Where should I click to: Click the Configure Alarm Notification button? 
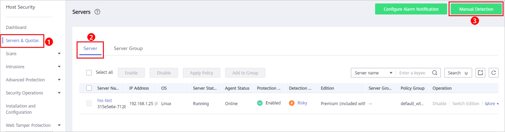(x=411, y=9)
